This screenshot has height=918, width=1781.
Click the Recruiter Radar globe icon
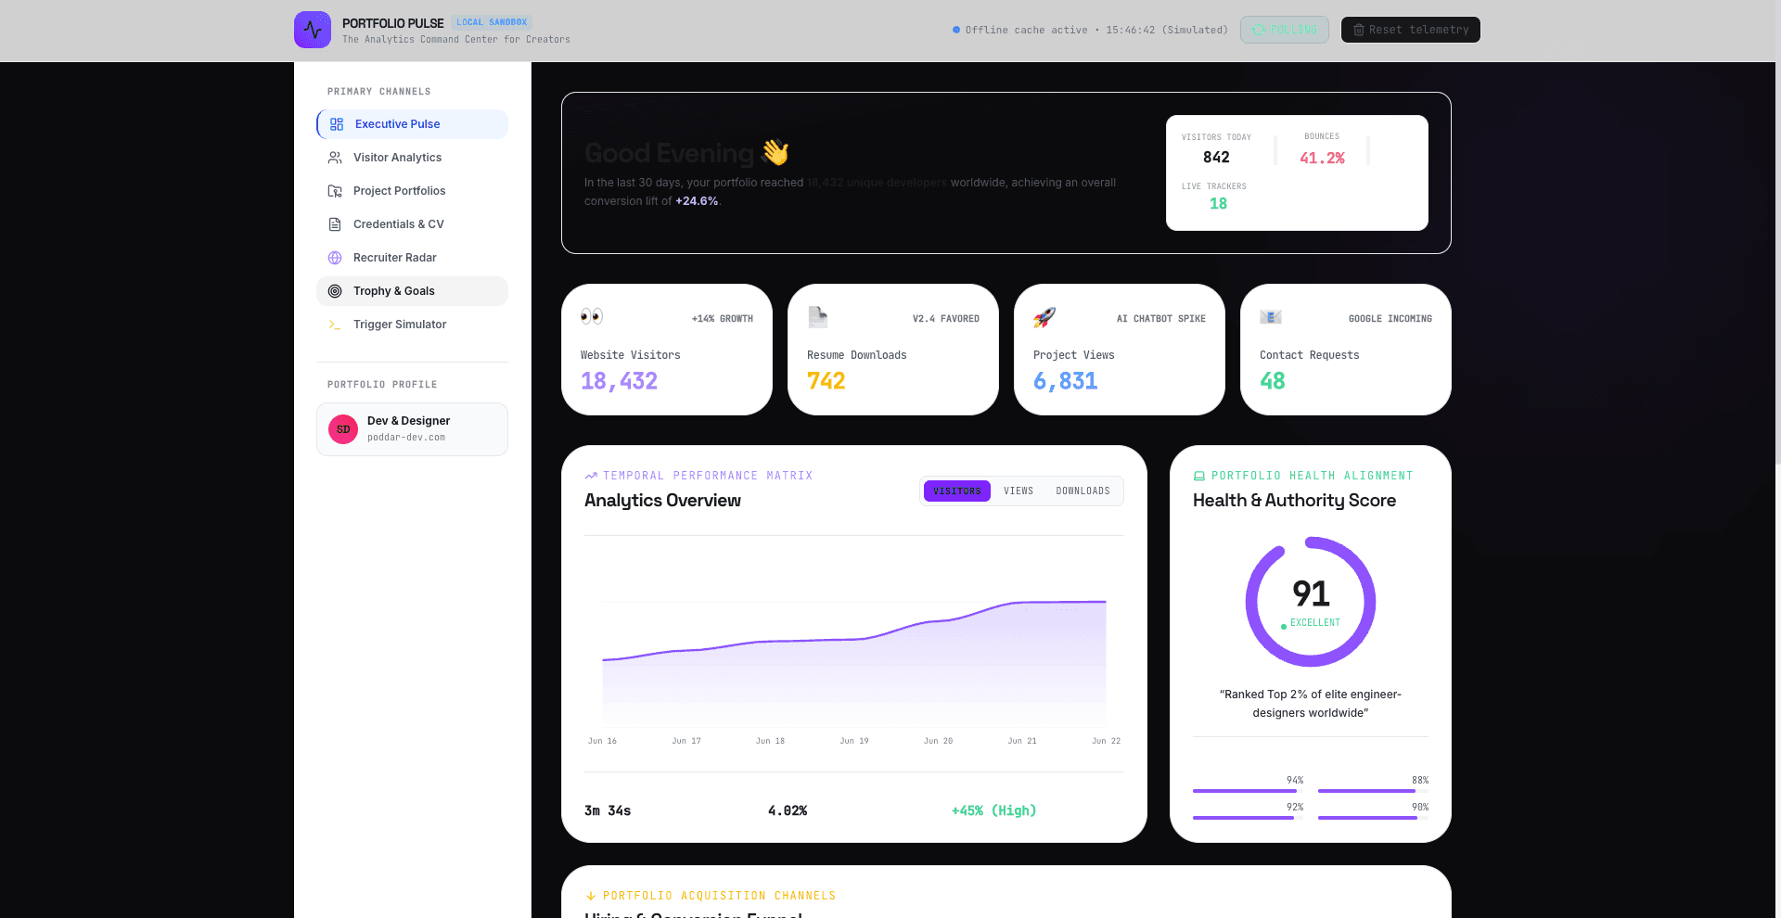tap(335, 258)
